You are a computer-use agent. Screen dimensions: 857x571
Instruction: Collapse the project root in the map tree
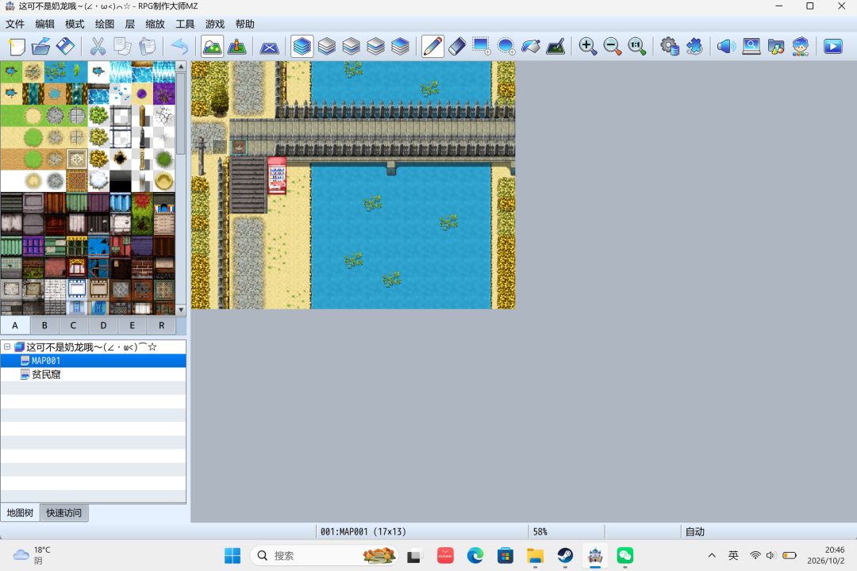7,347
